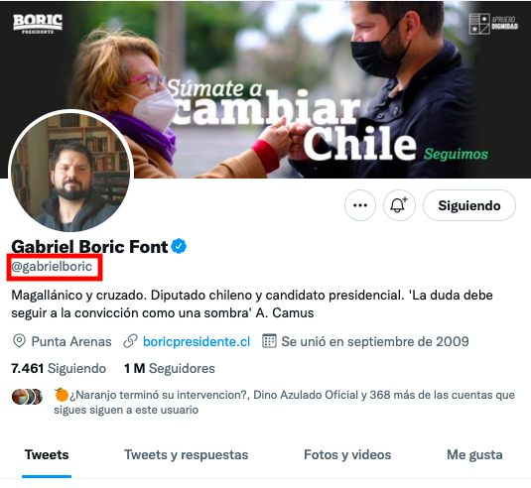This screenshot has width=531, height=488.
Task: Click the Boric Presidente logo in banner
Action: coord(38,24)
